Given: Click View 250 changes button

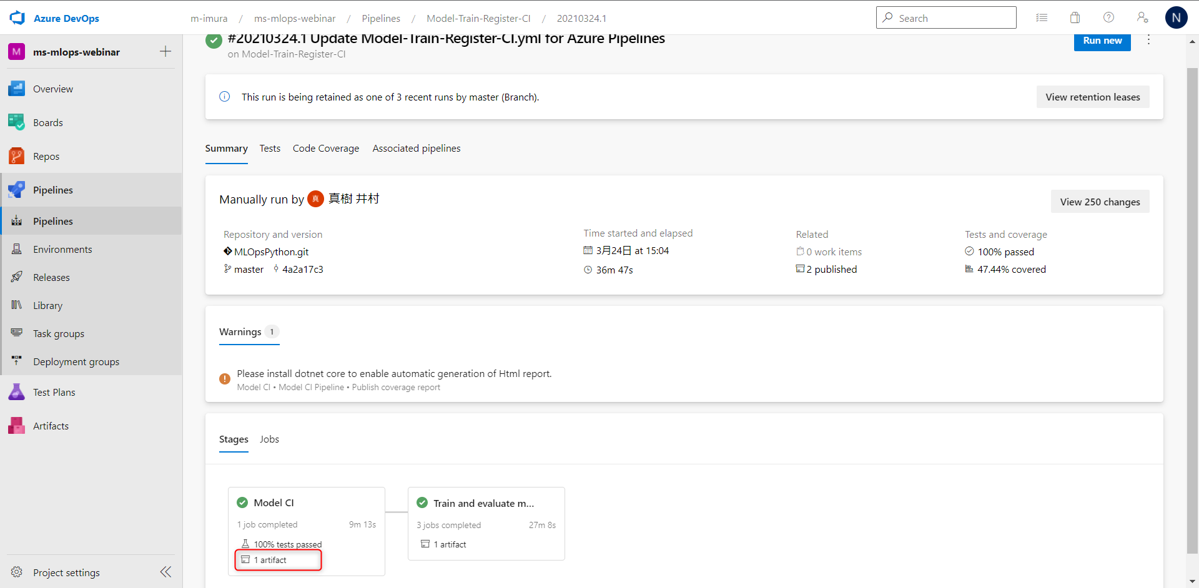Looking at the screenshot, I should 1100,202.
